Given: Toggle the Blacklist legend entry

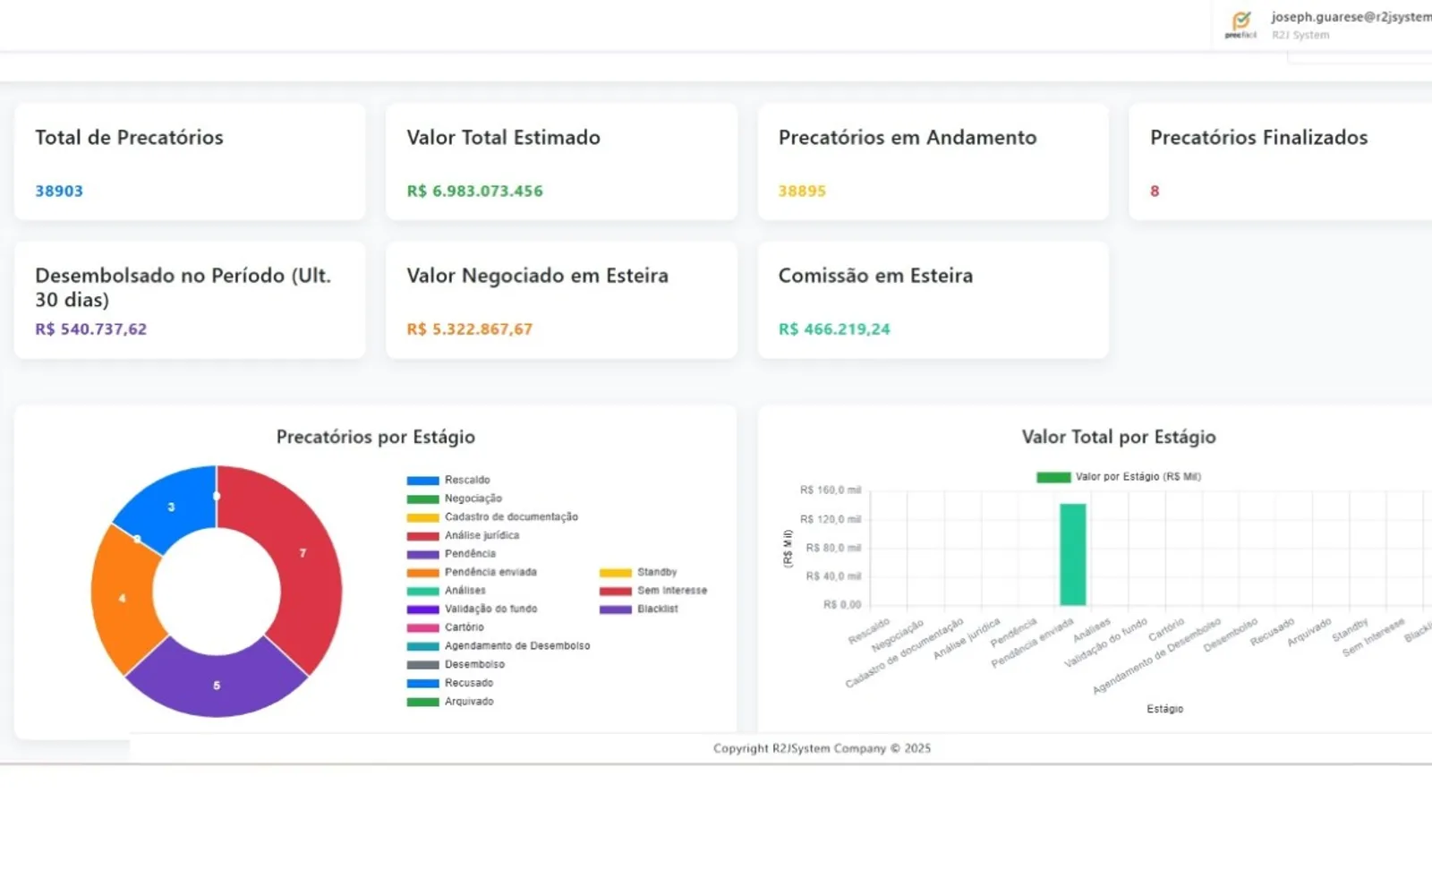Looking at the screenshot, I should pos(639,609).
